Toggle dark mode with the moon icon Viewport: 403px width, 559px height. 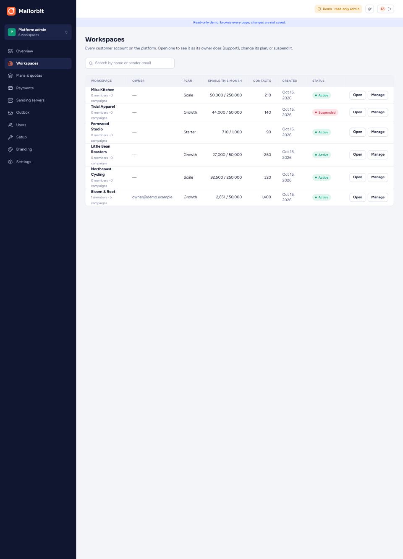(370, 9)
